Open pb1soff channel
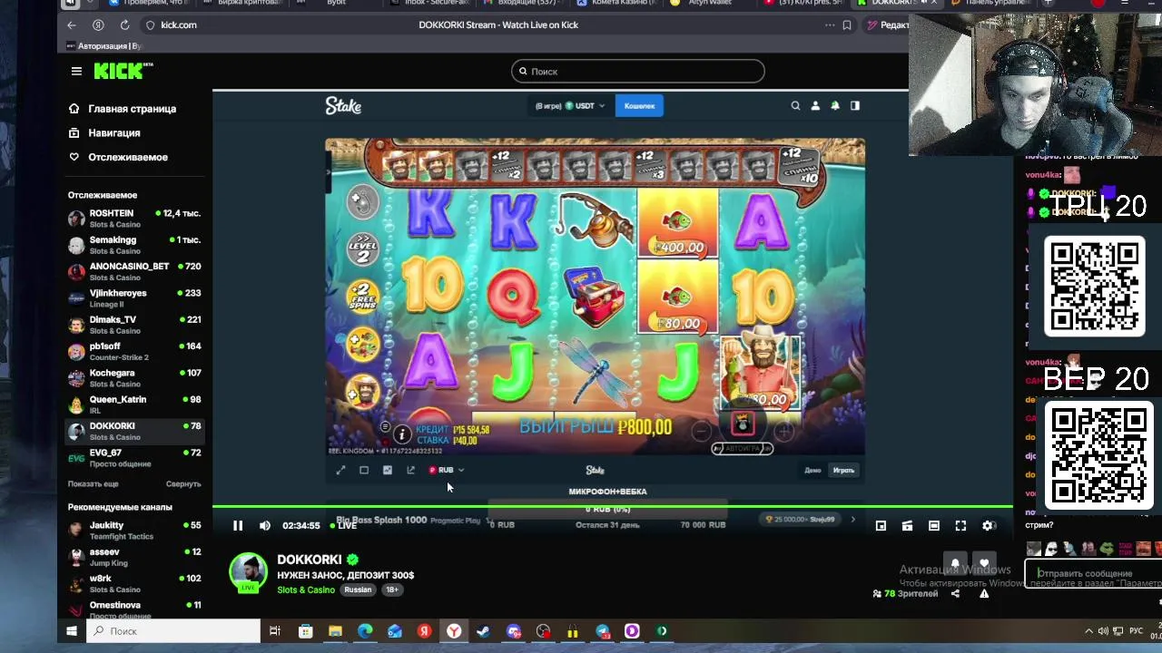This screenshot has width=1162, height=653. (x=134, y=351)
